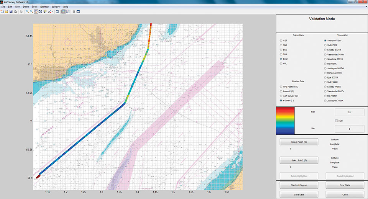Activate the Pan hand tool
368x199 pixels.
(x=36, y=11)
